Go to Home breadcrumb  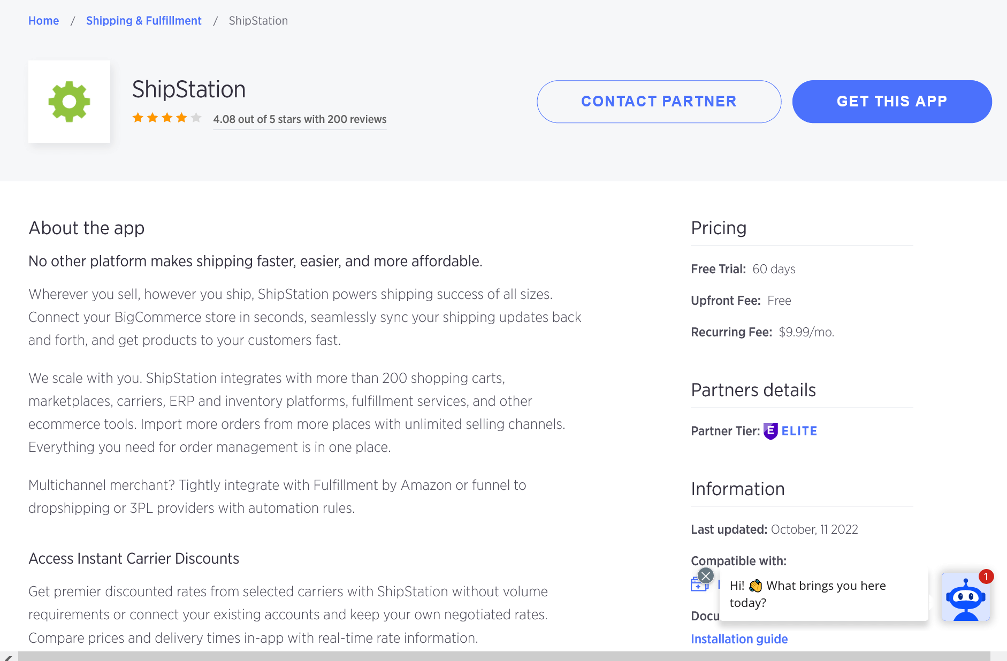[44, 21]
